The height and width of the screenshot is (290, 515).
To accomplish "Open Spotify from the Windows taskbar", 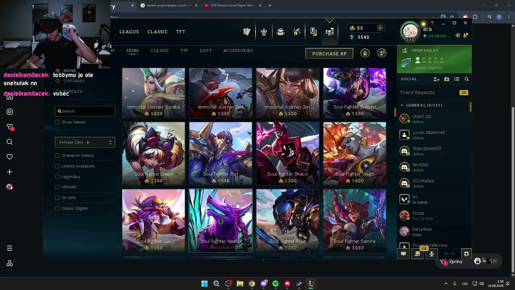I will pyautogui.click(x=275, y=284).
